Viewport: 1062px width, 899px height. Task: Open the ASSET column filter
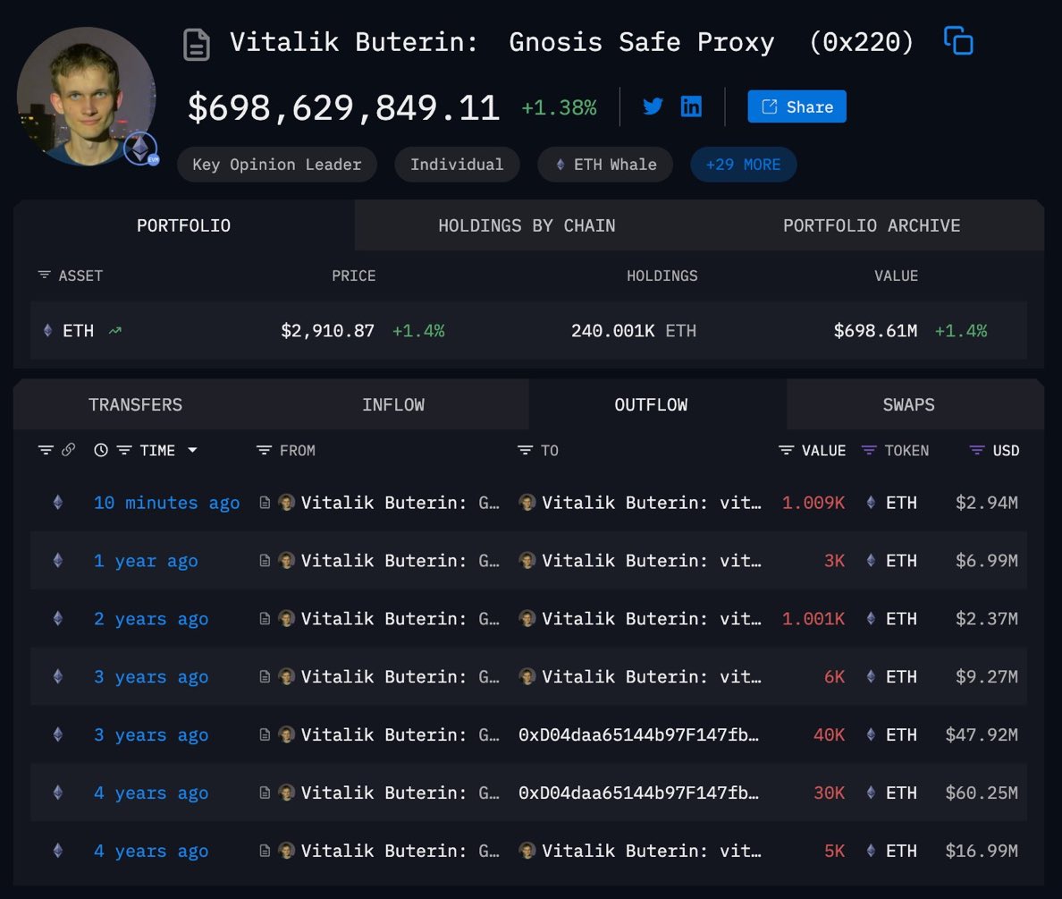pyautogui.click(x=44, y=276)
